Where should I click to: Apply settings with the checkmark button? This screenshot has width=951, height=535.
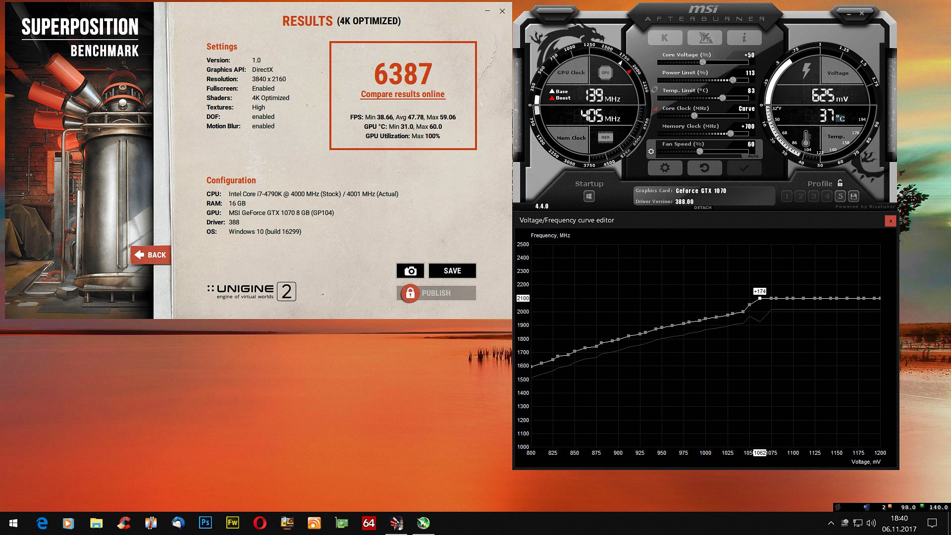click(x=744, y=168)
